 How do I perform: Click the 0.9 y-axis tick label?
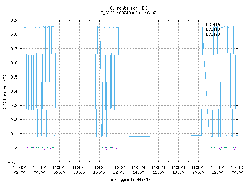tap(14, 20)
